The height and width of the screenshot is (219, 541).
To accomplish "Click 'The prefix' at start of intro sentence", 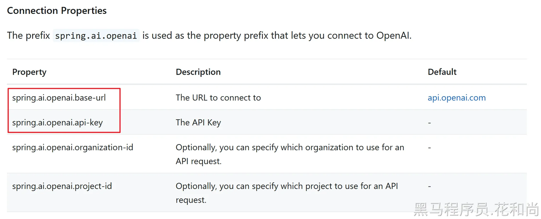I will tap(28, 35).
